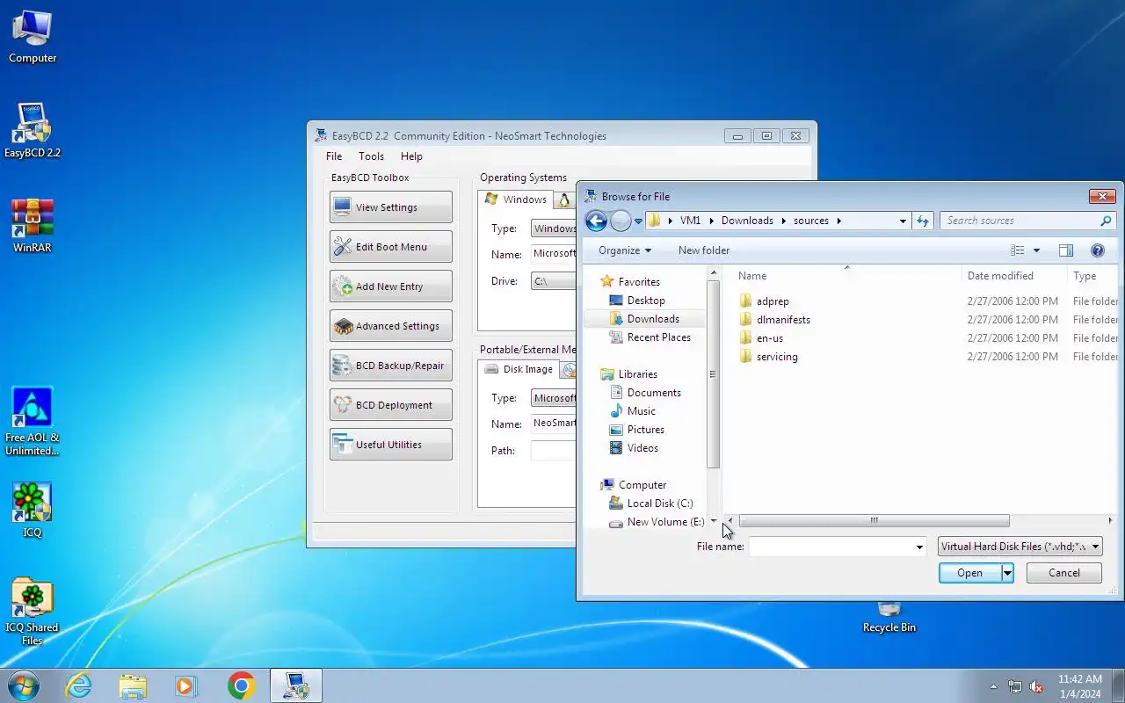
Task: Click the File name input box
Action: (831, 547)
